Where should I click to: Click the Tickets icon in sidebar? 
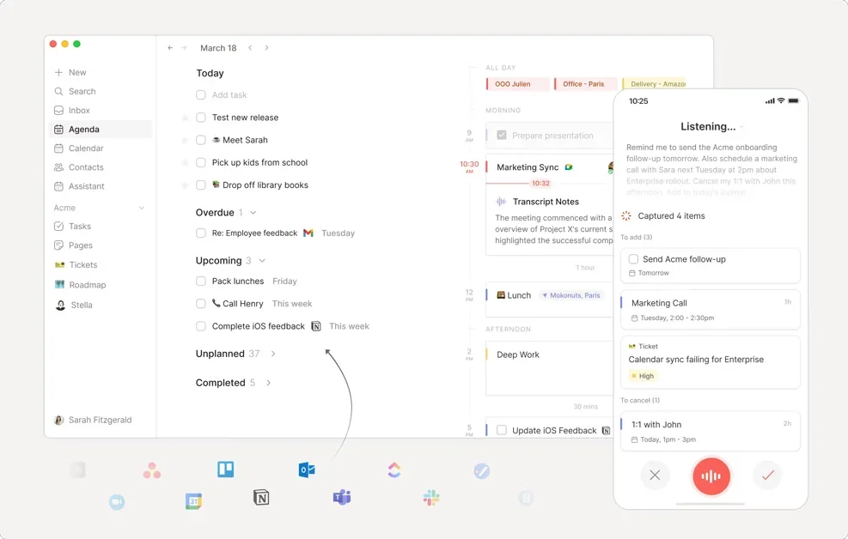(x=59, y=264)
